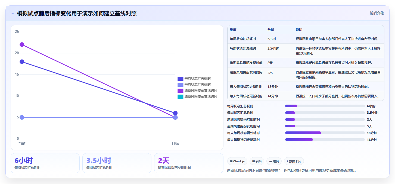Click the progress bar valued 14分钟
Image resolution: width=395 pixels, height=184 pixels.
click(x=325, y=140)
